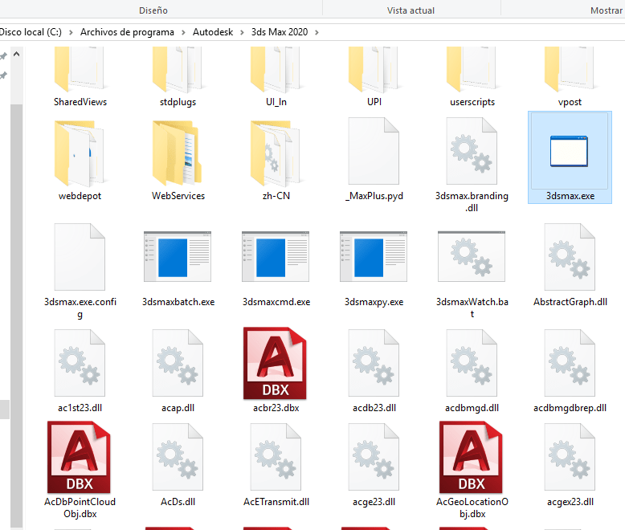Viewport: 625px width, 530px height.
Task: Navigate to Disco local (C:) breadcrumb
Action: 31,32
